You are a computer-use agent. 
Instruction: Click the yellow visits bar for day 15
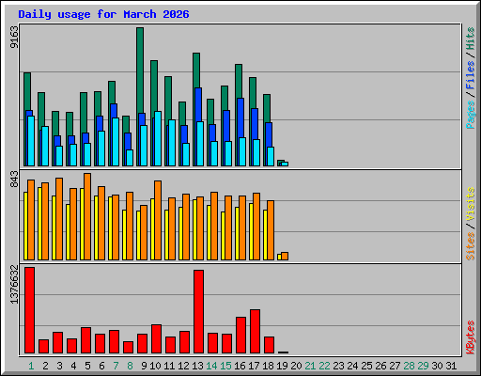223,236
